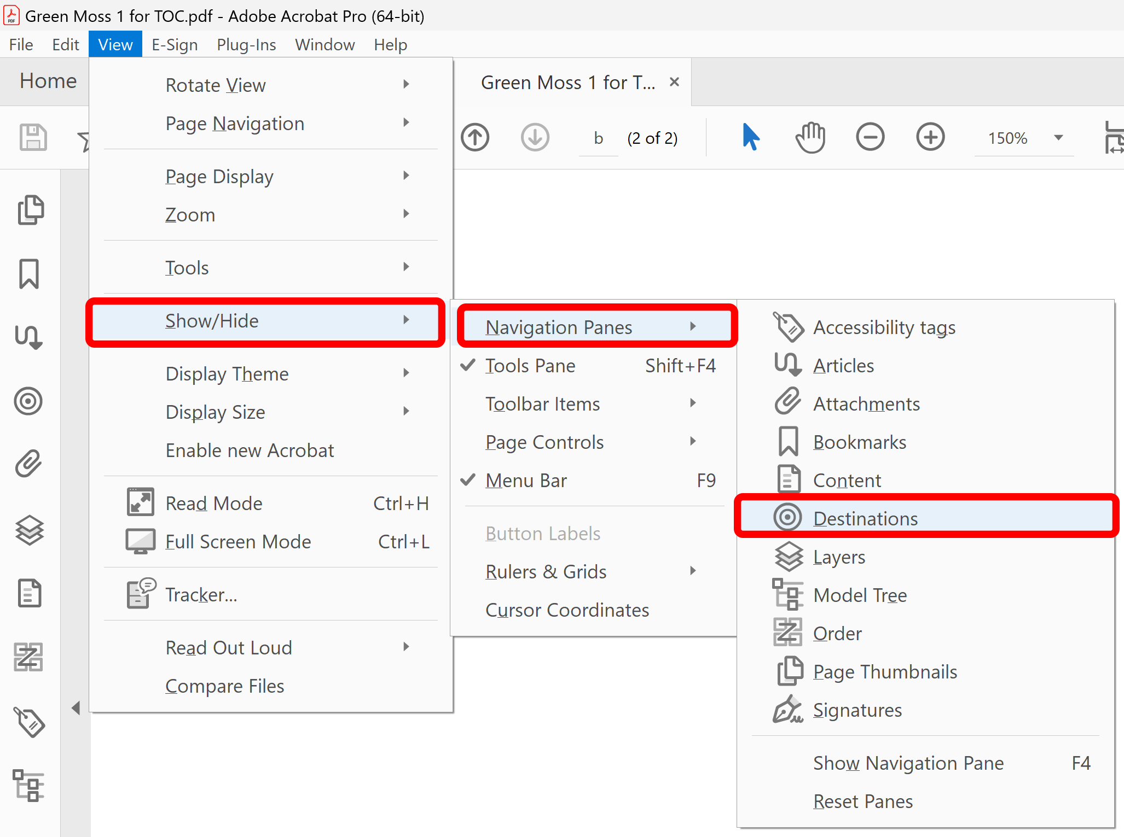Toggle the Tools Pane off
The image size is (1124, 837).
click(x=530, y=365)
